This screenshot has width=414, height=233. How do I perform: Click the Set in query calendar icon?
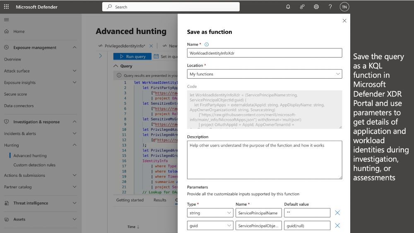156,56
